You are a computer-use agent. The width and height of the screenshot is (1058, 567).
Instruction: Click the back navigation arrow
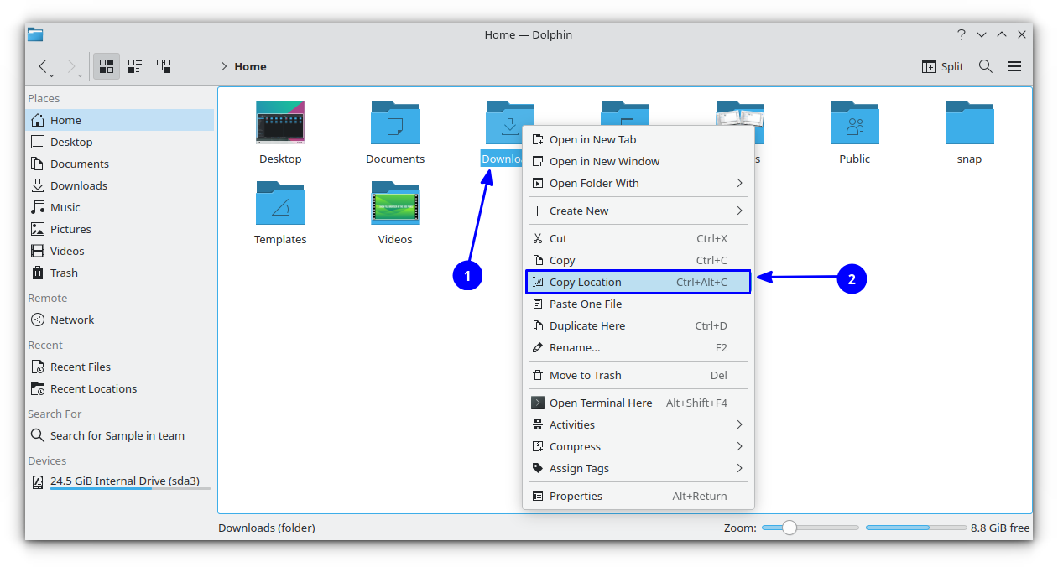pyautogui.click(x=43, y=65)
